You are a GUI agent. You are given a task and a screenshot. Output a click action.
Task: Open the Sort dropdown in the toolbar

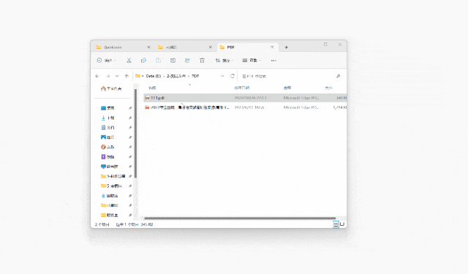(x=224, y=61)
